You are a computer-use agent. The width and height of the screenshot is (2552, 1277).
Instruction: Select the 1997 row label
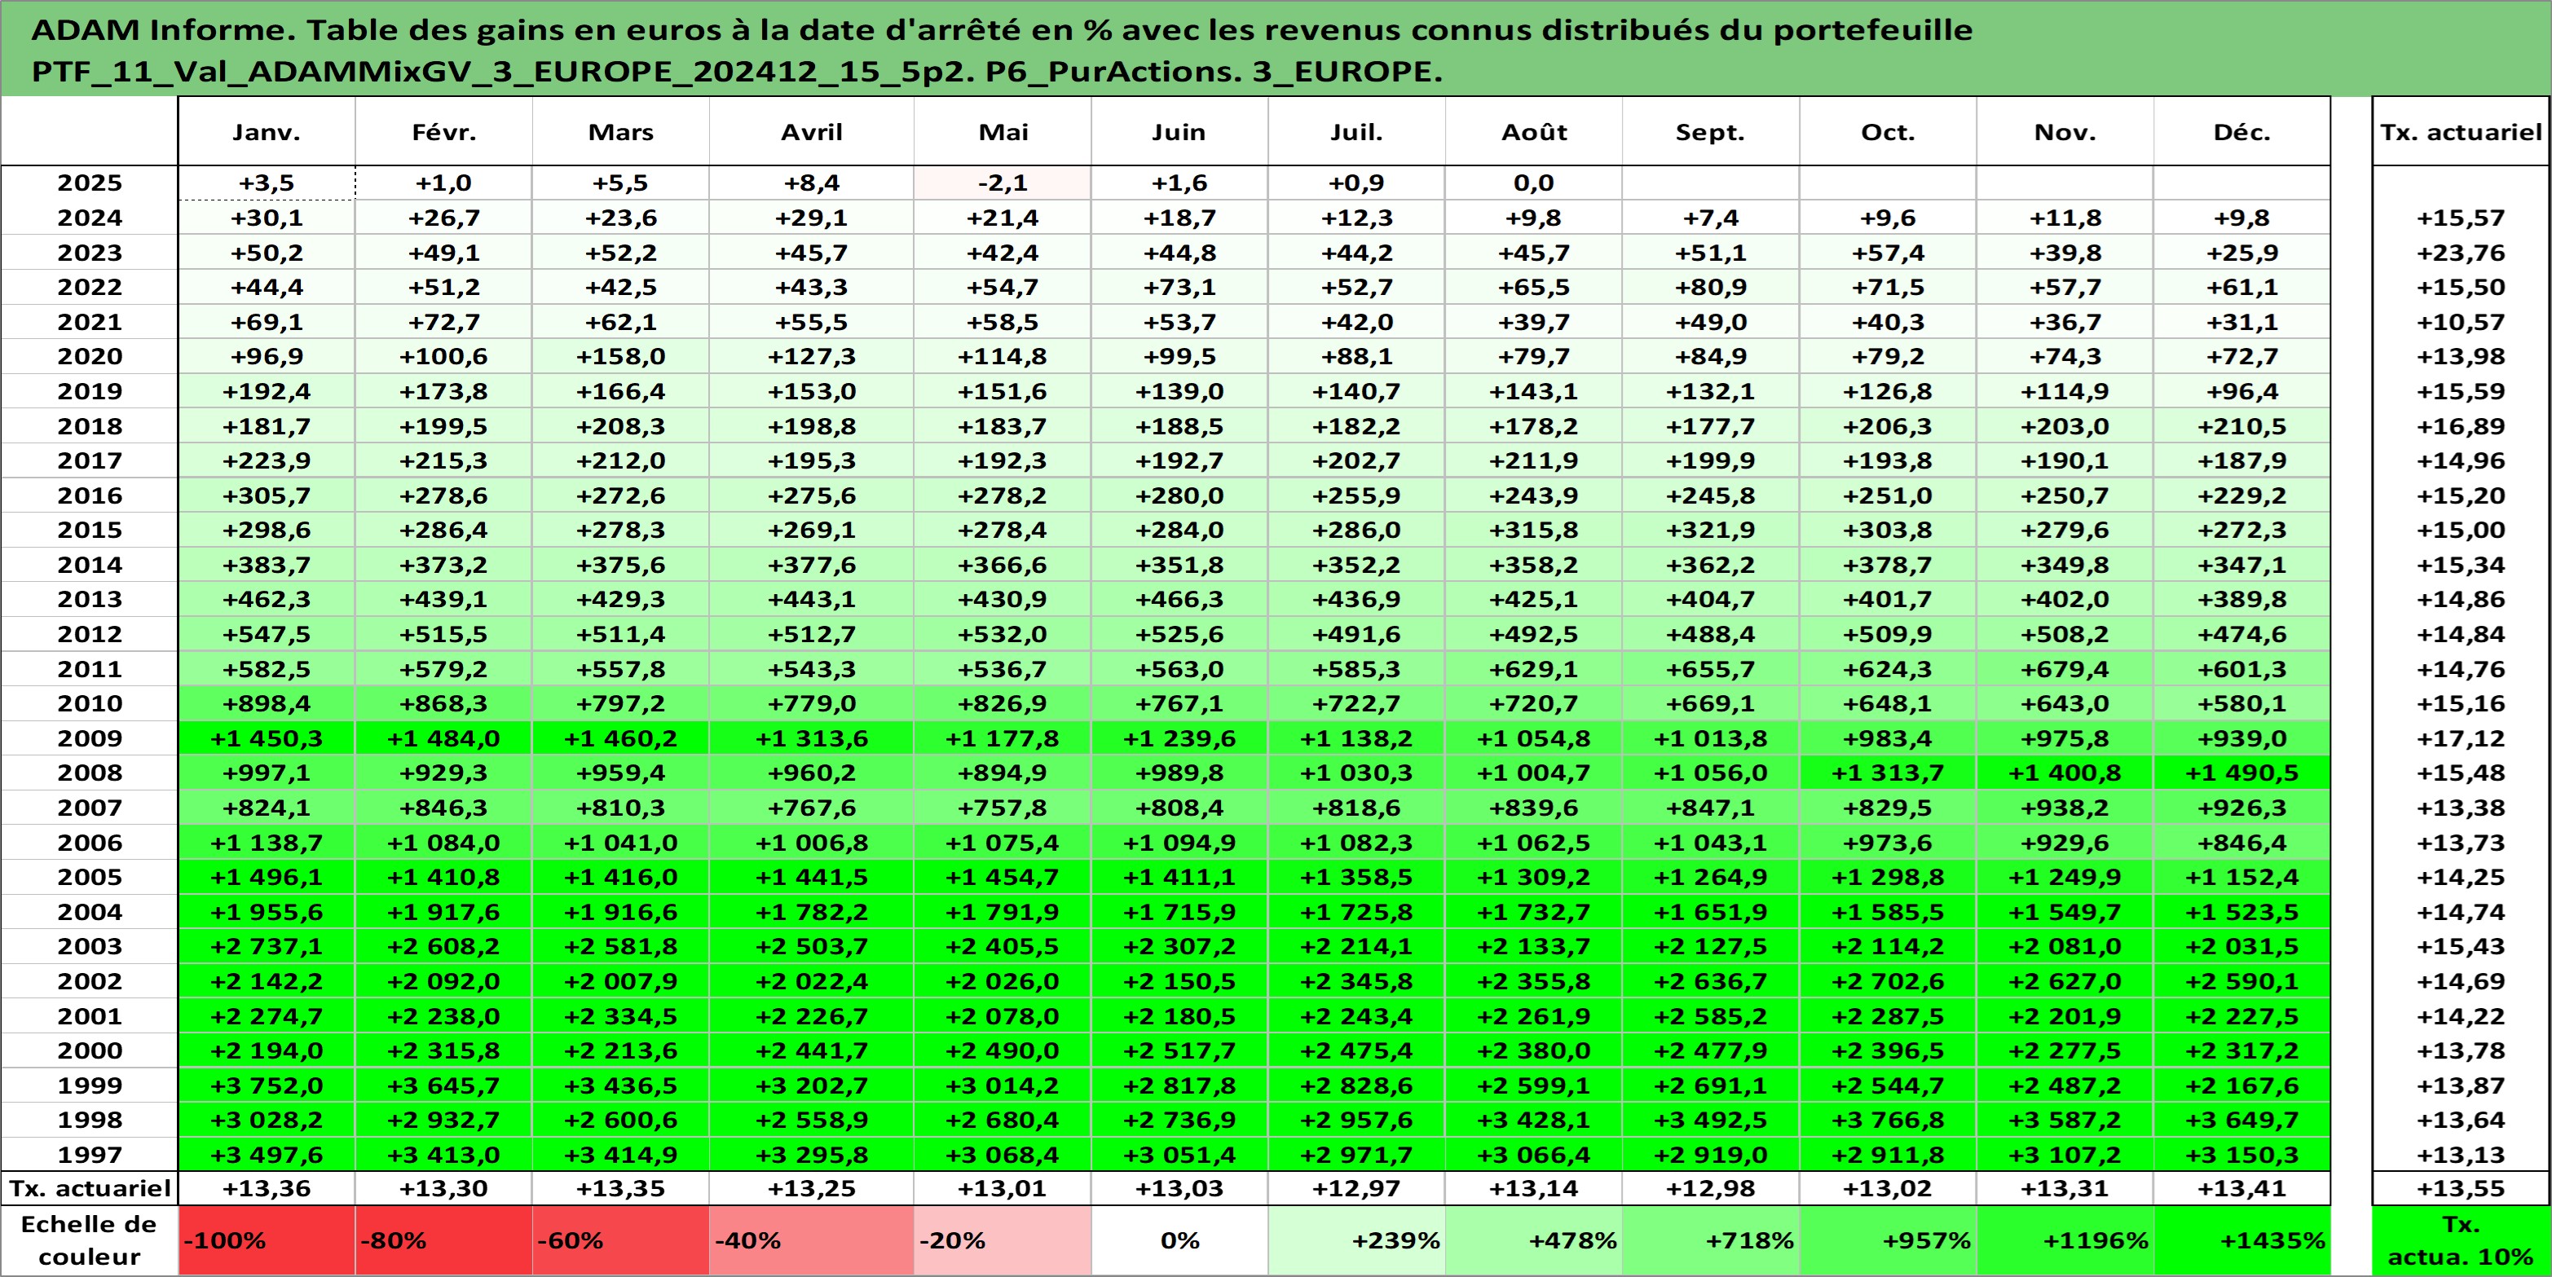pos(89,1154)
